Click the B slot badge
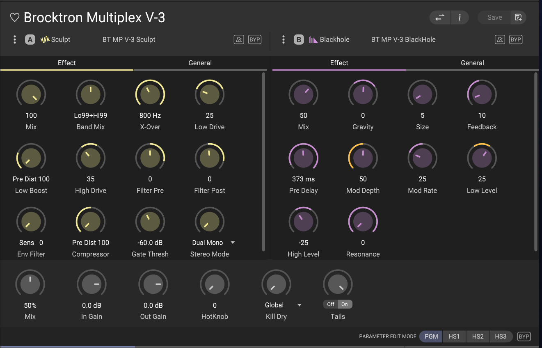The width and height of the screenshot is (542, 348). point(299,40)
